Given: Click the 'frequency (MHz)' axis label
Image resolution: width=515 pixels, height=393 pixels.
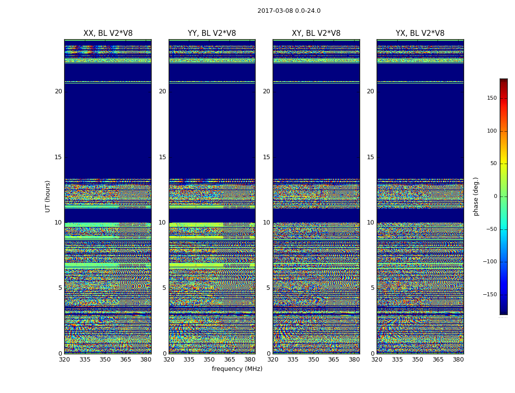Looking at the screenshot, I should pos(237,368).
